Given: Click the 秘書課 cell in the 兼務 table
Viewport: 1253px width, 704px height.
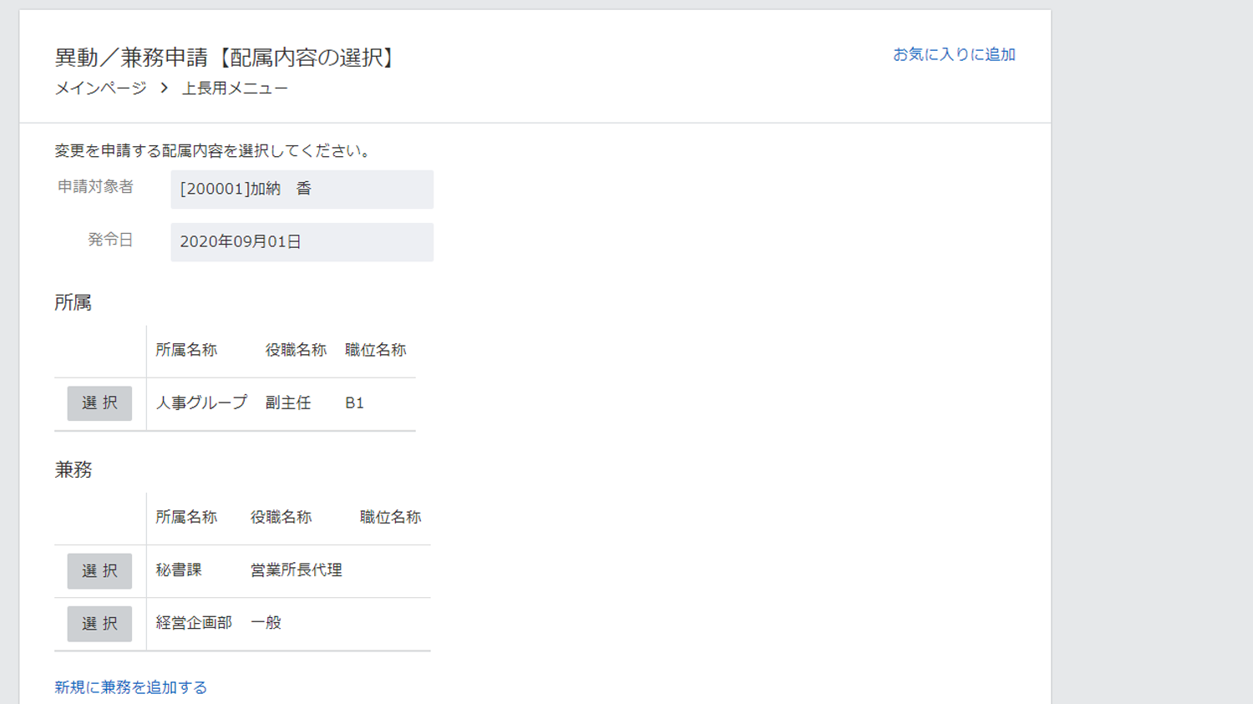Looking at the screenshot, I should (x=179, y=570).
